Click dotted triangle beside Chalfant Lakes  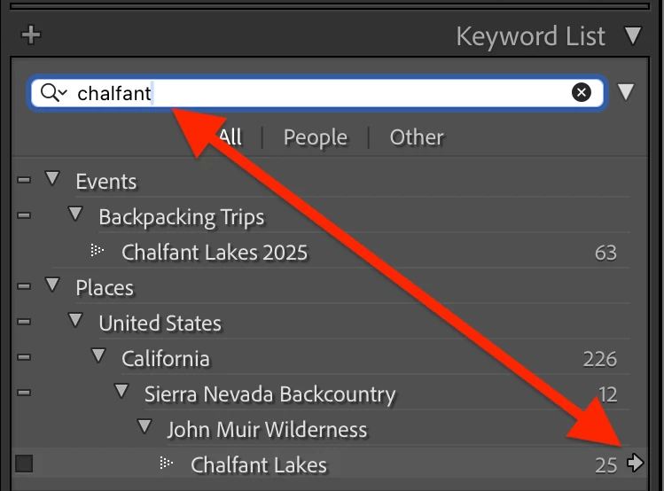(166, 463)
